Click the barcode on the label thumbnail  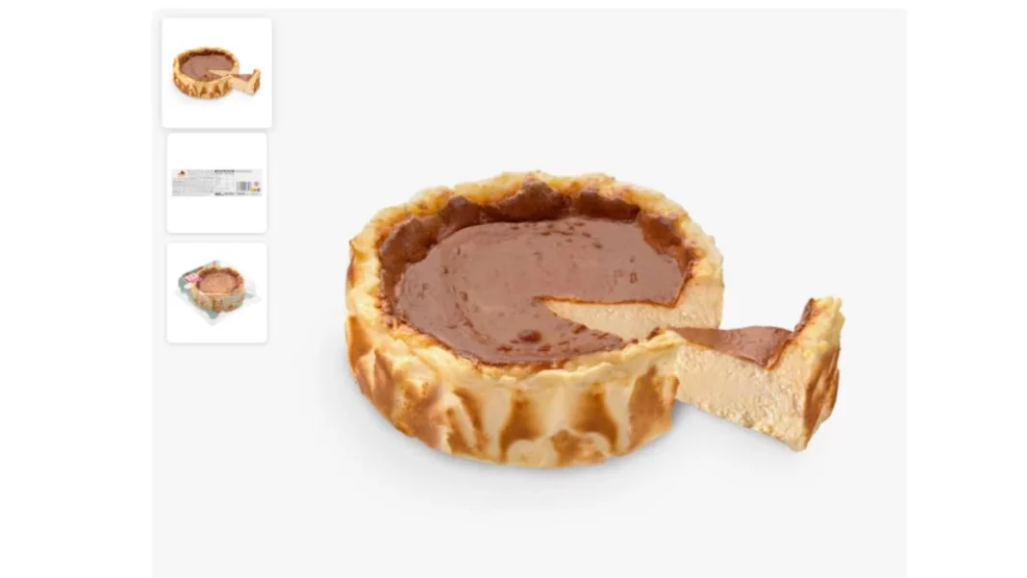[x=245, y=188]
